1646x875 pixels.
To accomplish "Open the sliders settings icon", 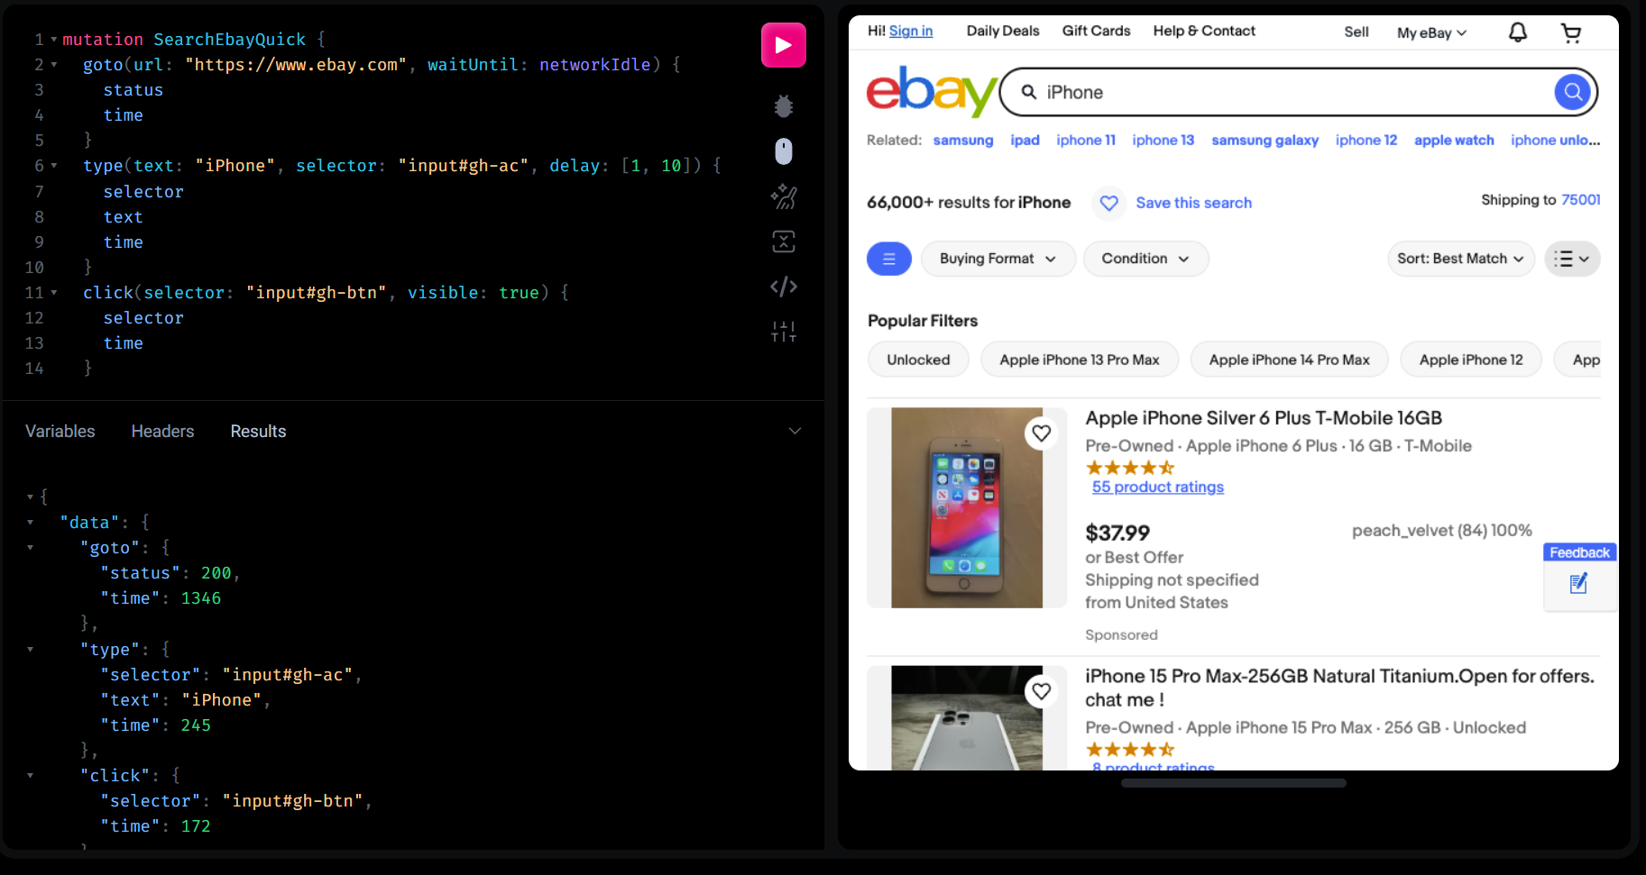I will click(x=783, y=332).
